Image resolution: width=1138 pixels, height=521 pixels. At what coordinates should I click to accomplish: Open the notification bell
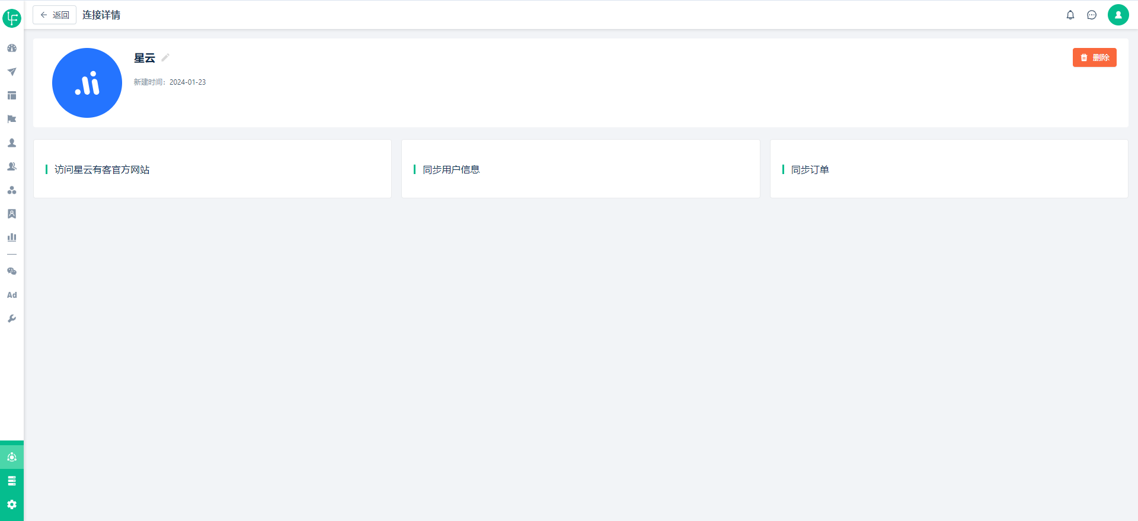(x=1070, y=15)
